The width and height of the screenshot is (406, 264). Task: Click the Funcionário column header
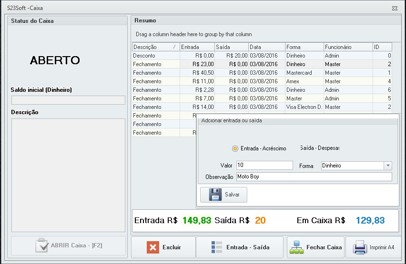point(347,47)
